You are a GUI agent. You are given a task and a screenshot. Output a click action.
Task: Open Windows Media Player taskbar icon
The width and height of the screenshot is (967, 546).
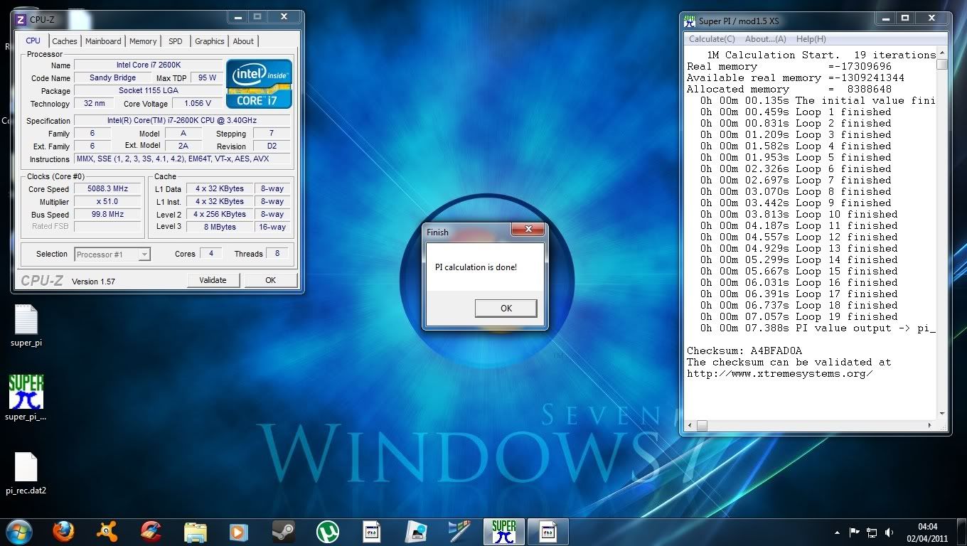tap(239, 531)
